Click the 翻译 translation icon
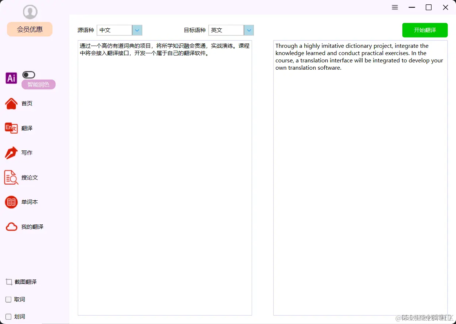This screenshot has height=324, width=456. click(11, 128)
